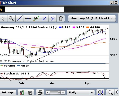The image size is (119, 96).
Task: Click the Feb date axis label
Action: tap(21, 83)
